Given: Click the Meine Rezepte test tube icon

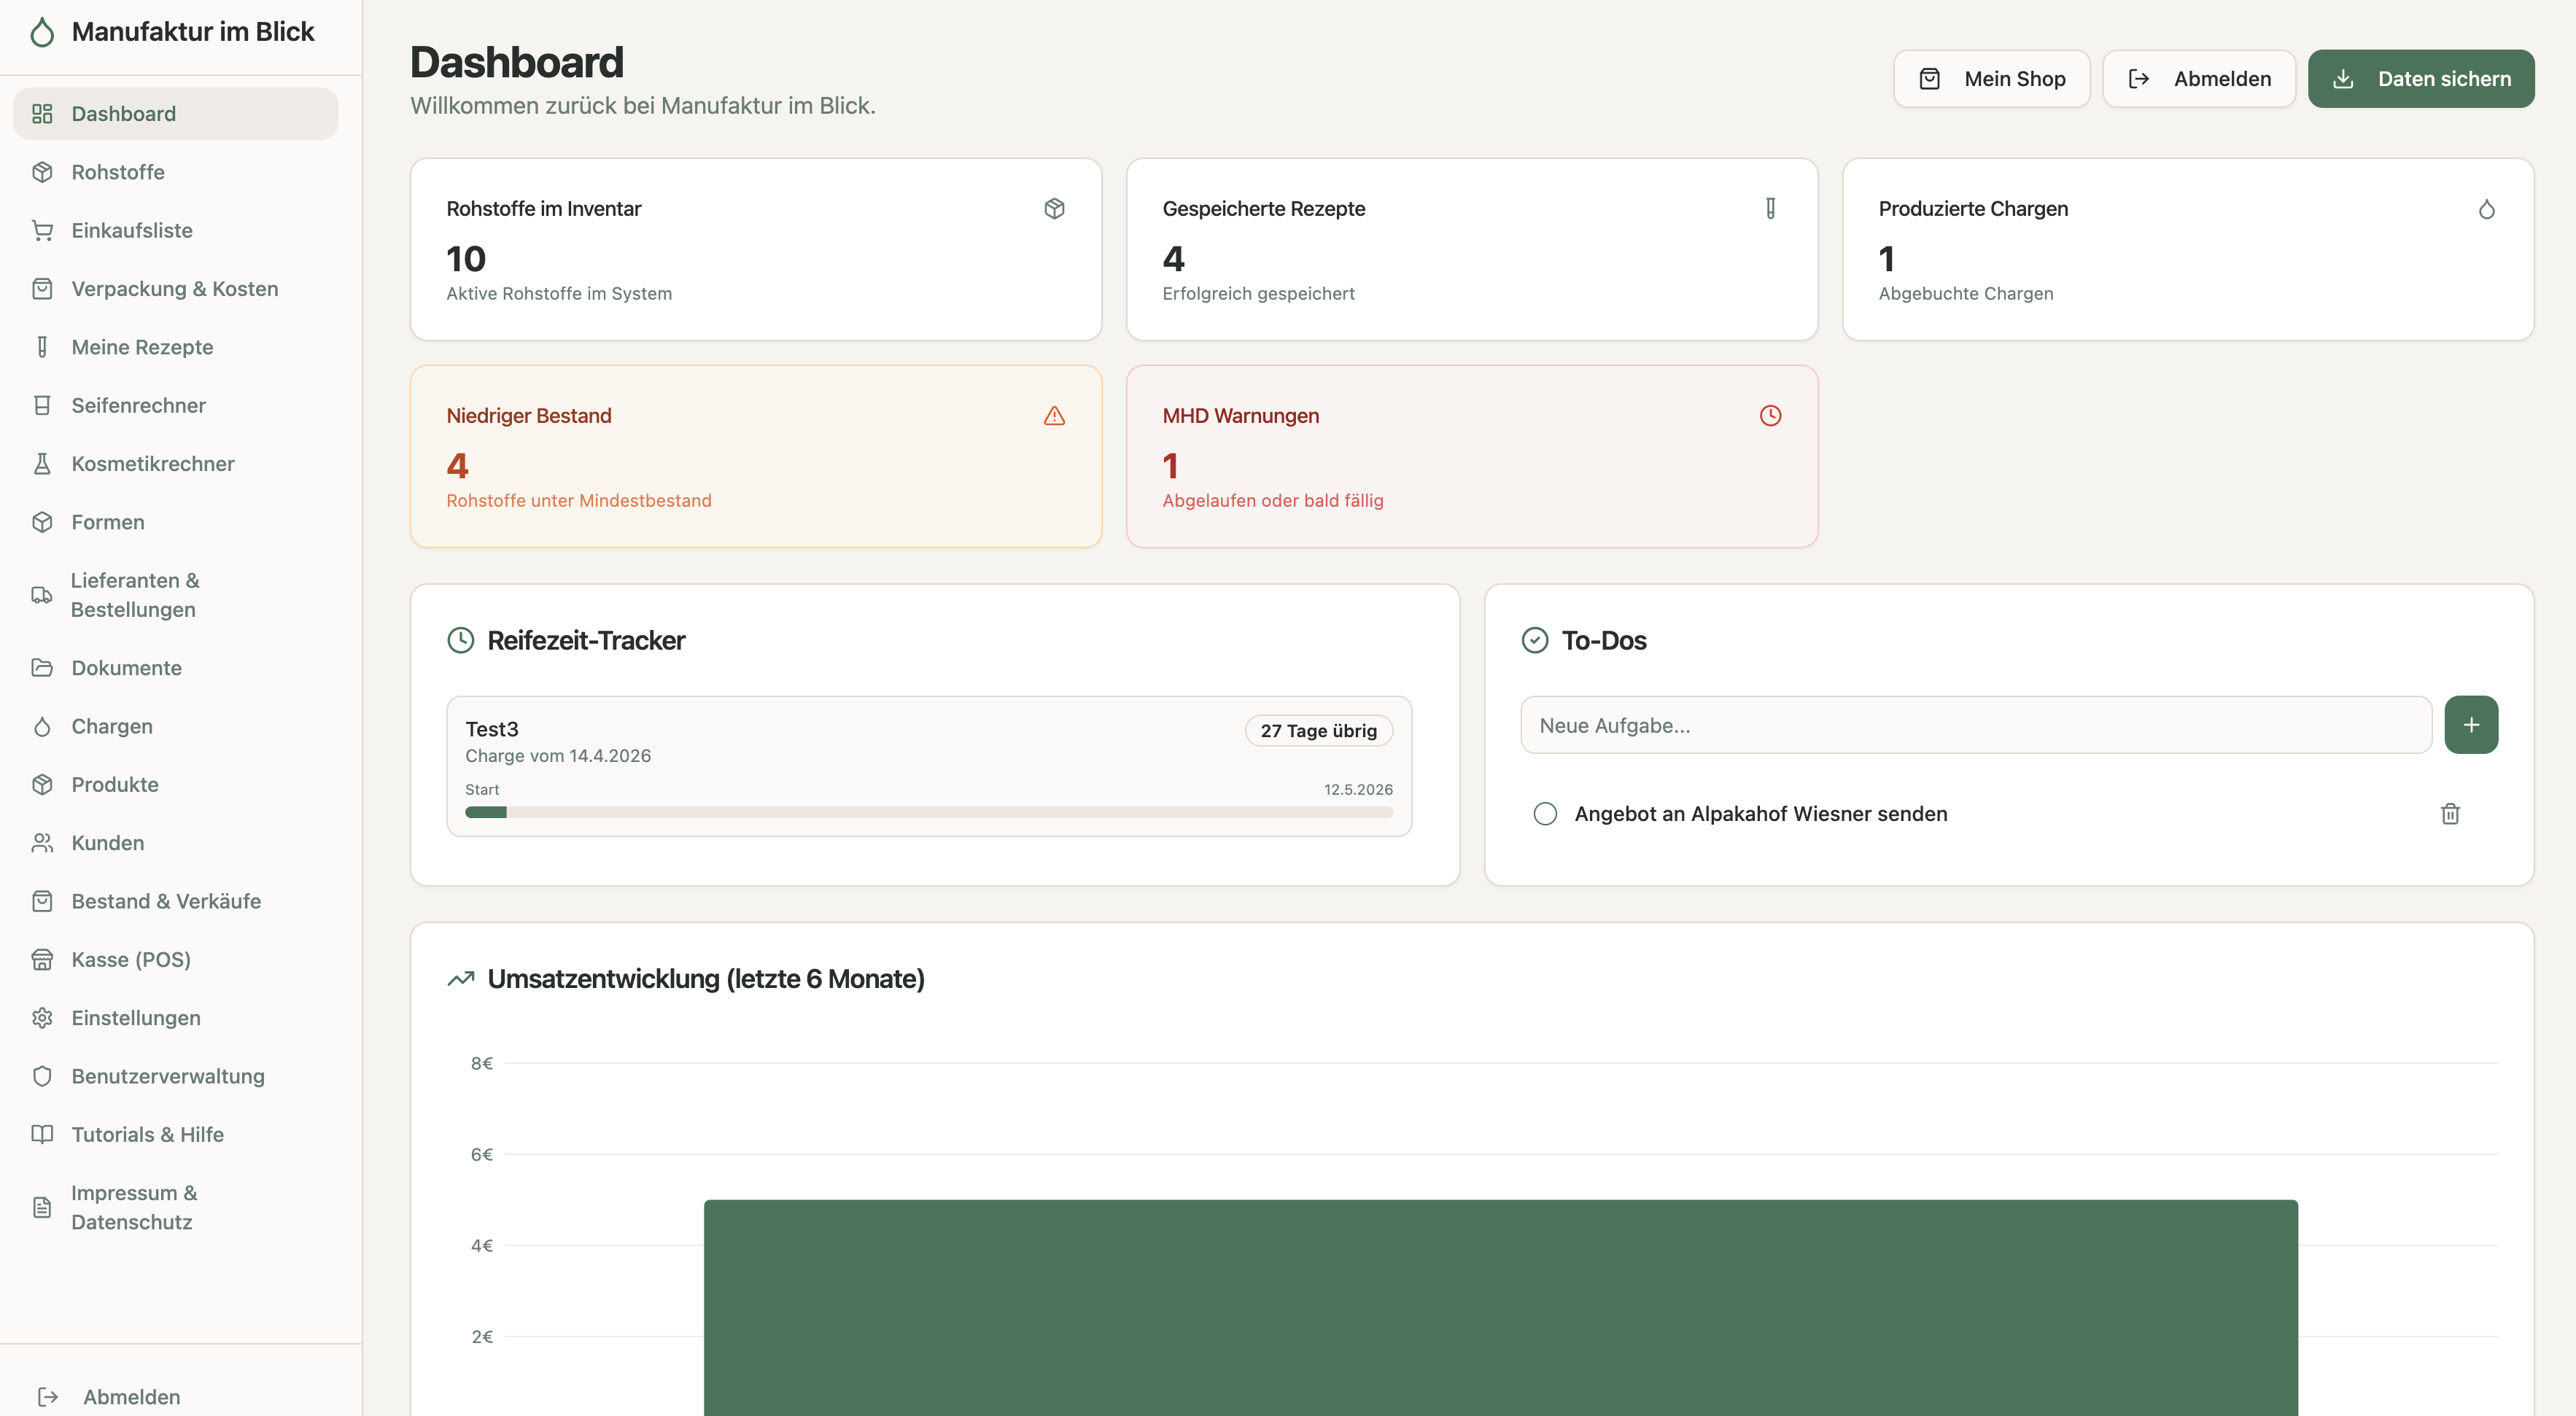Looking at the screenshot, I should [x=42, y=347].
